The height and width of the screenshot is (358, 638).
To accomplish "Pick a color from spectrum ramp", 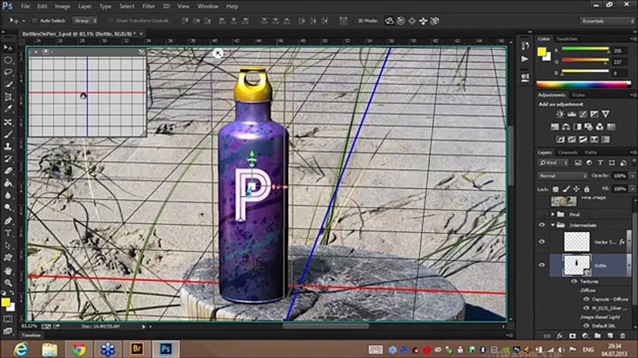I will click(x=584, y=85).
